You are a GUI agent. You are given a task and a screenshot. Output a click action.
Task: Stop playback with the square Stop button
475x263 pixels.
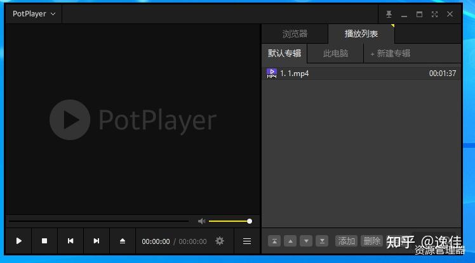[x=44, y=241]
